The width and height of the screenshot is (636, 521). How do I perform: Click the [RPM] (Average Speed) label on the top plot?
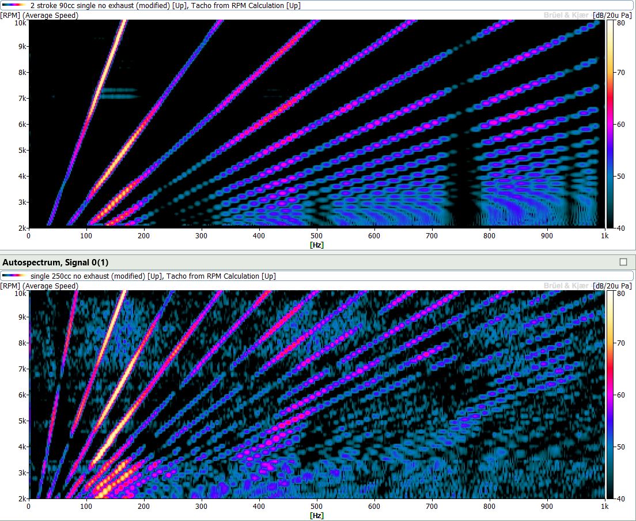[39, 15]
